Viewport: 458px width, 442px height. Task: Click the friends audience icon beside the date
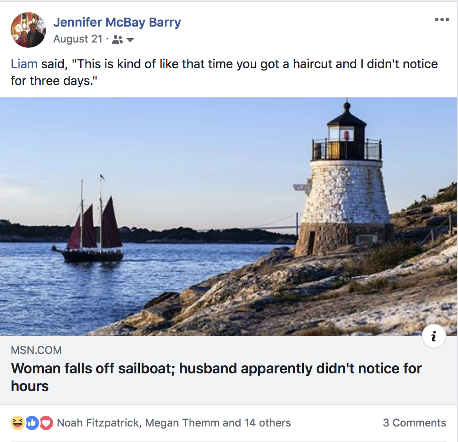[x=117, y=40]
